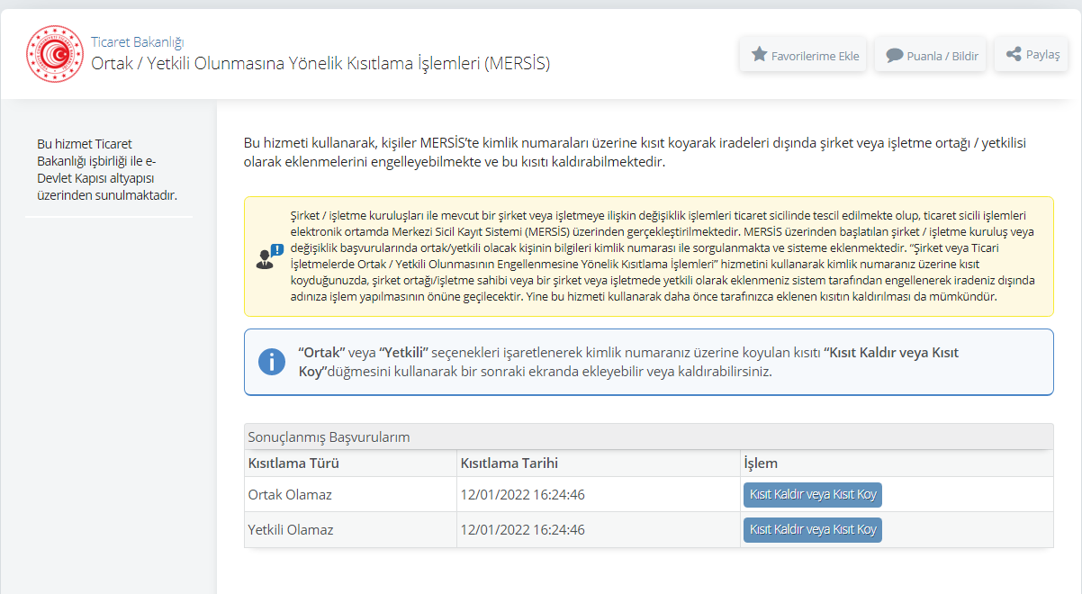This screenshot has width=1082, height=594.
Task: Click the Ticaret Bakanlığı emblem logo
Action: (x=54, y=53)
